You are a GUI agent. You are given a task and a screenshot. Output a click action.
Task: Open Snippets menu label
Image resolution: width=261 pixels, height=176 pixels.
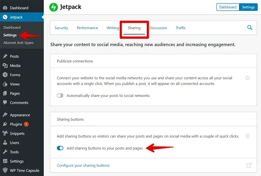pos(17,133)
